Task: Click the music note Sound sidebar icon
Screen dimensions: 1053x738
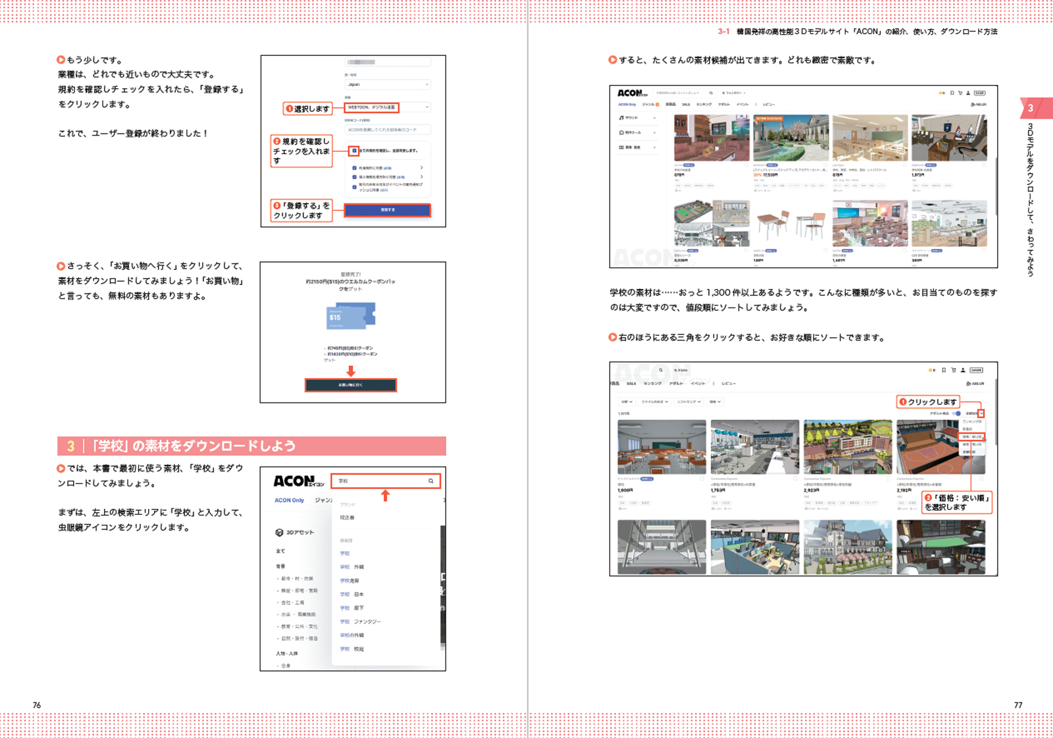Action: point(621,118)
